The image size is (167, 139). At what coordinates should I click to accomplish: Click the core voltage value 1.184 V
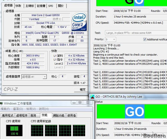[x=62, y=27]
